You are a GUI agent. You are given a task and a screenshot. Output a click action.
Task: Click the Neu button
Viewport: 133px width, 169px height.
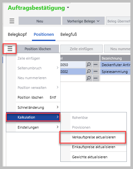pyautogui.click(x=40, y=21)
